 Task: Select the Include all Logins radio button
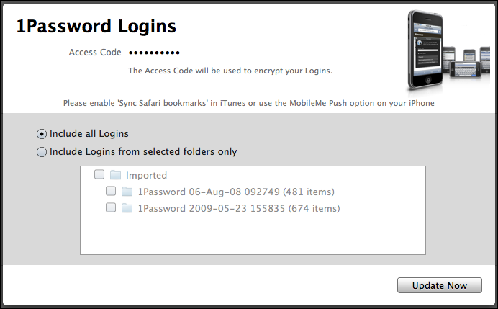tap(42, 134)
